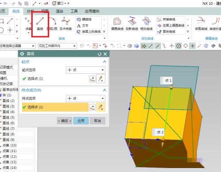Launch the 偏置曲线 Offset Curve tool

[x=117, y=24]
